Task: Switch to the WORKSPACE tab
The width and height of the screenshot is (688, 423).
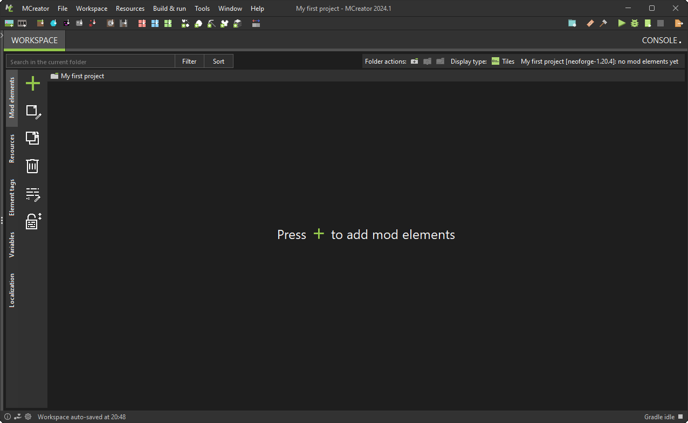Action: coord(35,40)
